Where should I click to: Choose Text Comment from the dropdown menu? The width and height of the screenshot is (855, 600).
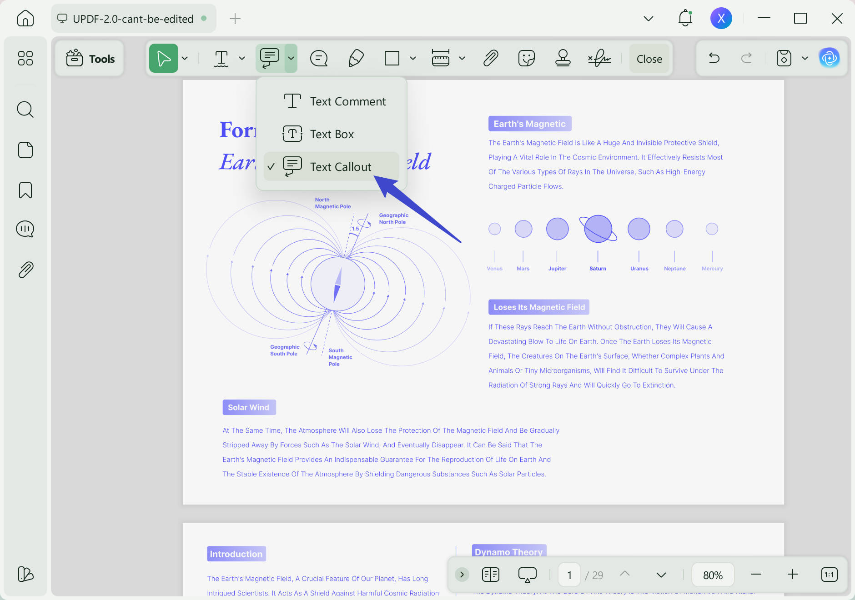pyautogui.click(x=332, y=101)
